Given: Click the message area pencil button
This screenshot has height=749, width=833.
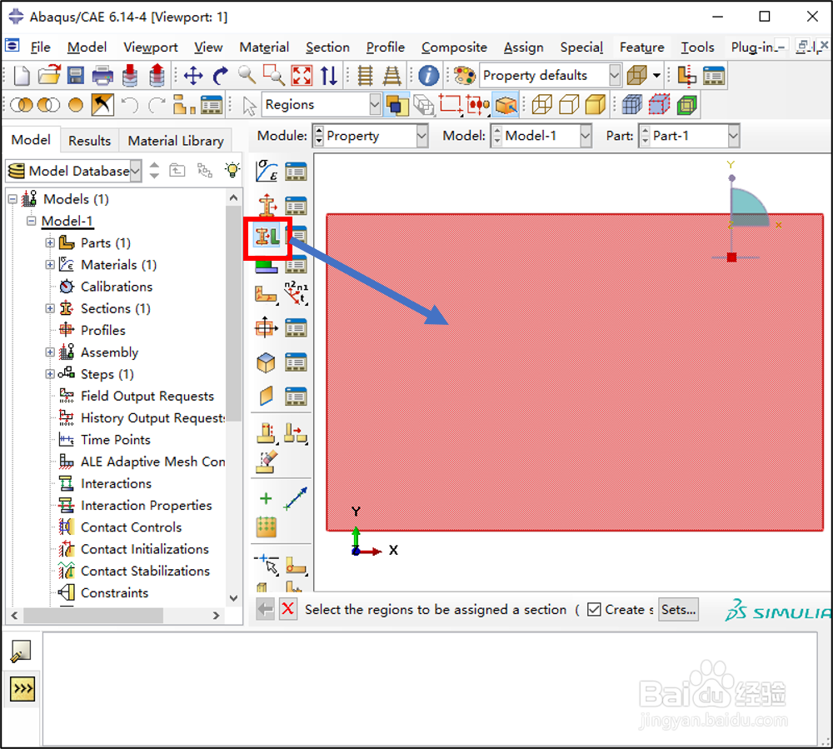Looking at the screenshot, I should click(22, 652).
